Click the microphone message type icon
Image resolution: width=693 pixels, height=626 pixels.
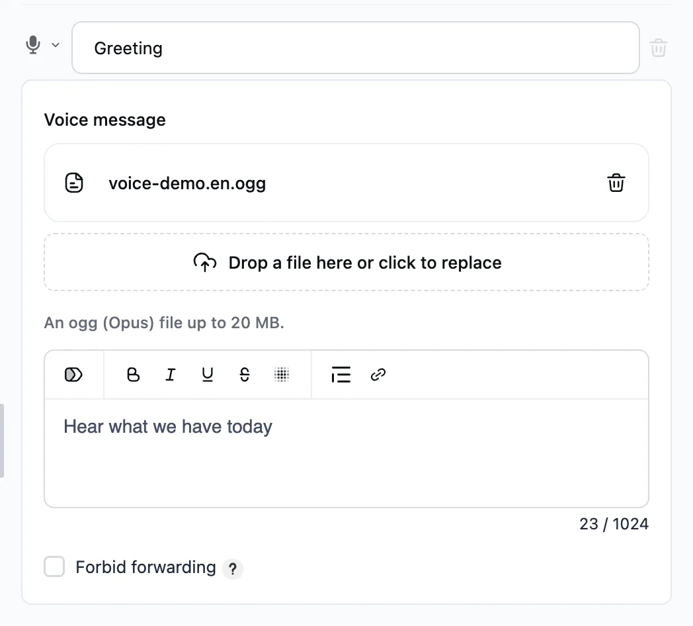click(33, 45)
